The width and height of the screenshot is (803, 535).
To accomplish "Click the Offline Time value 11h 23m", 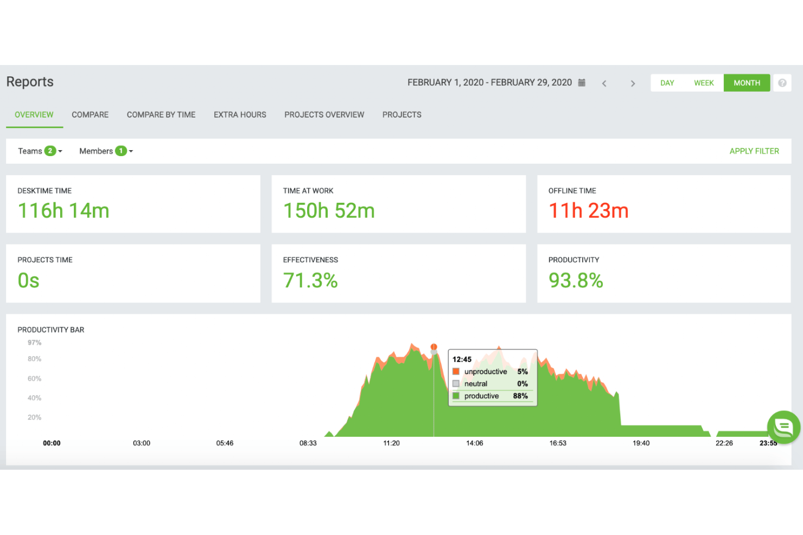I will (x=589, y=211).
